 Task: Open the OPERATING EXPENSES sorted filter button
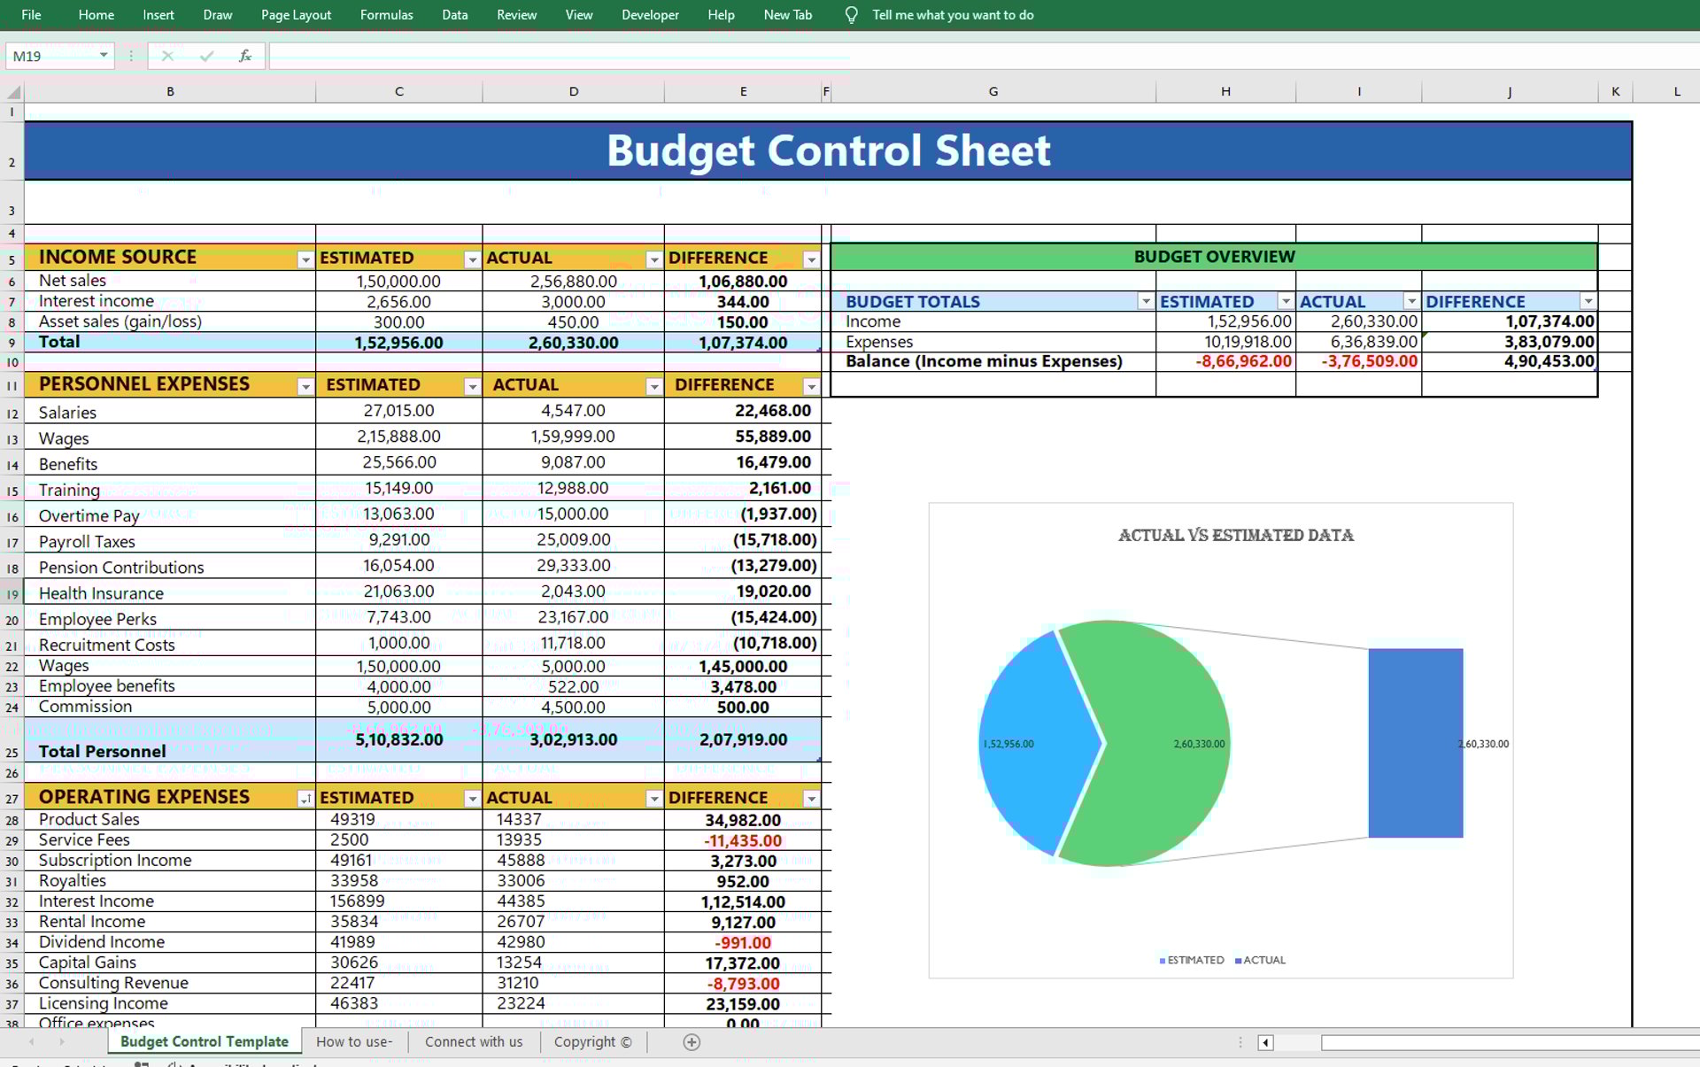(x=305, y=799)
